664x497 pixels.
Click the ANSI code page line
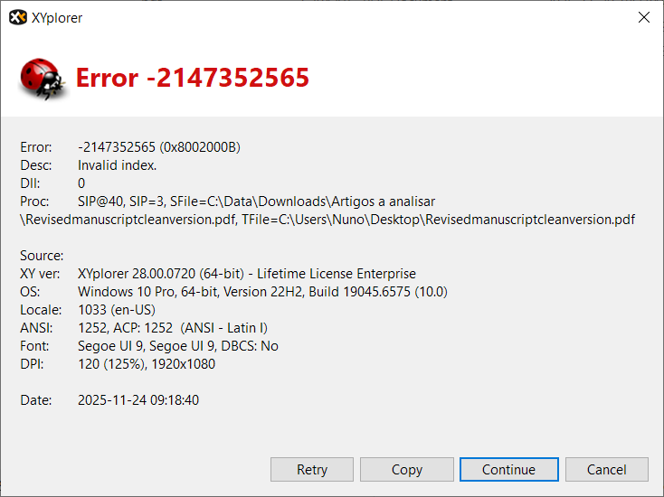point(172,328)
